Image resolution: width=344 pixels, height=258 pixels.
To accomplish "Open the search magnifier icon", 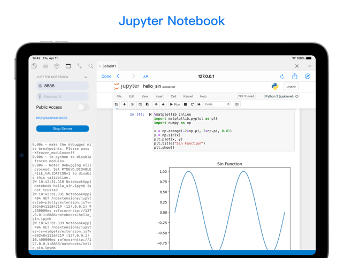I will tap(91, 66).
